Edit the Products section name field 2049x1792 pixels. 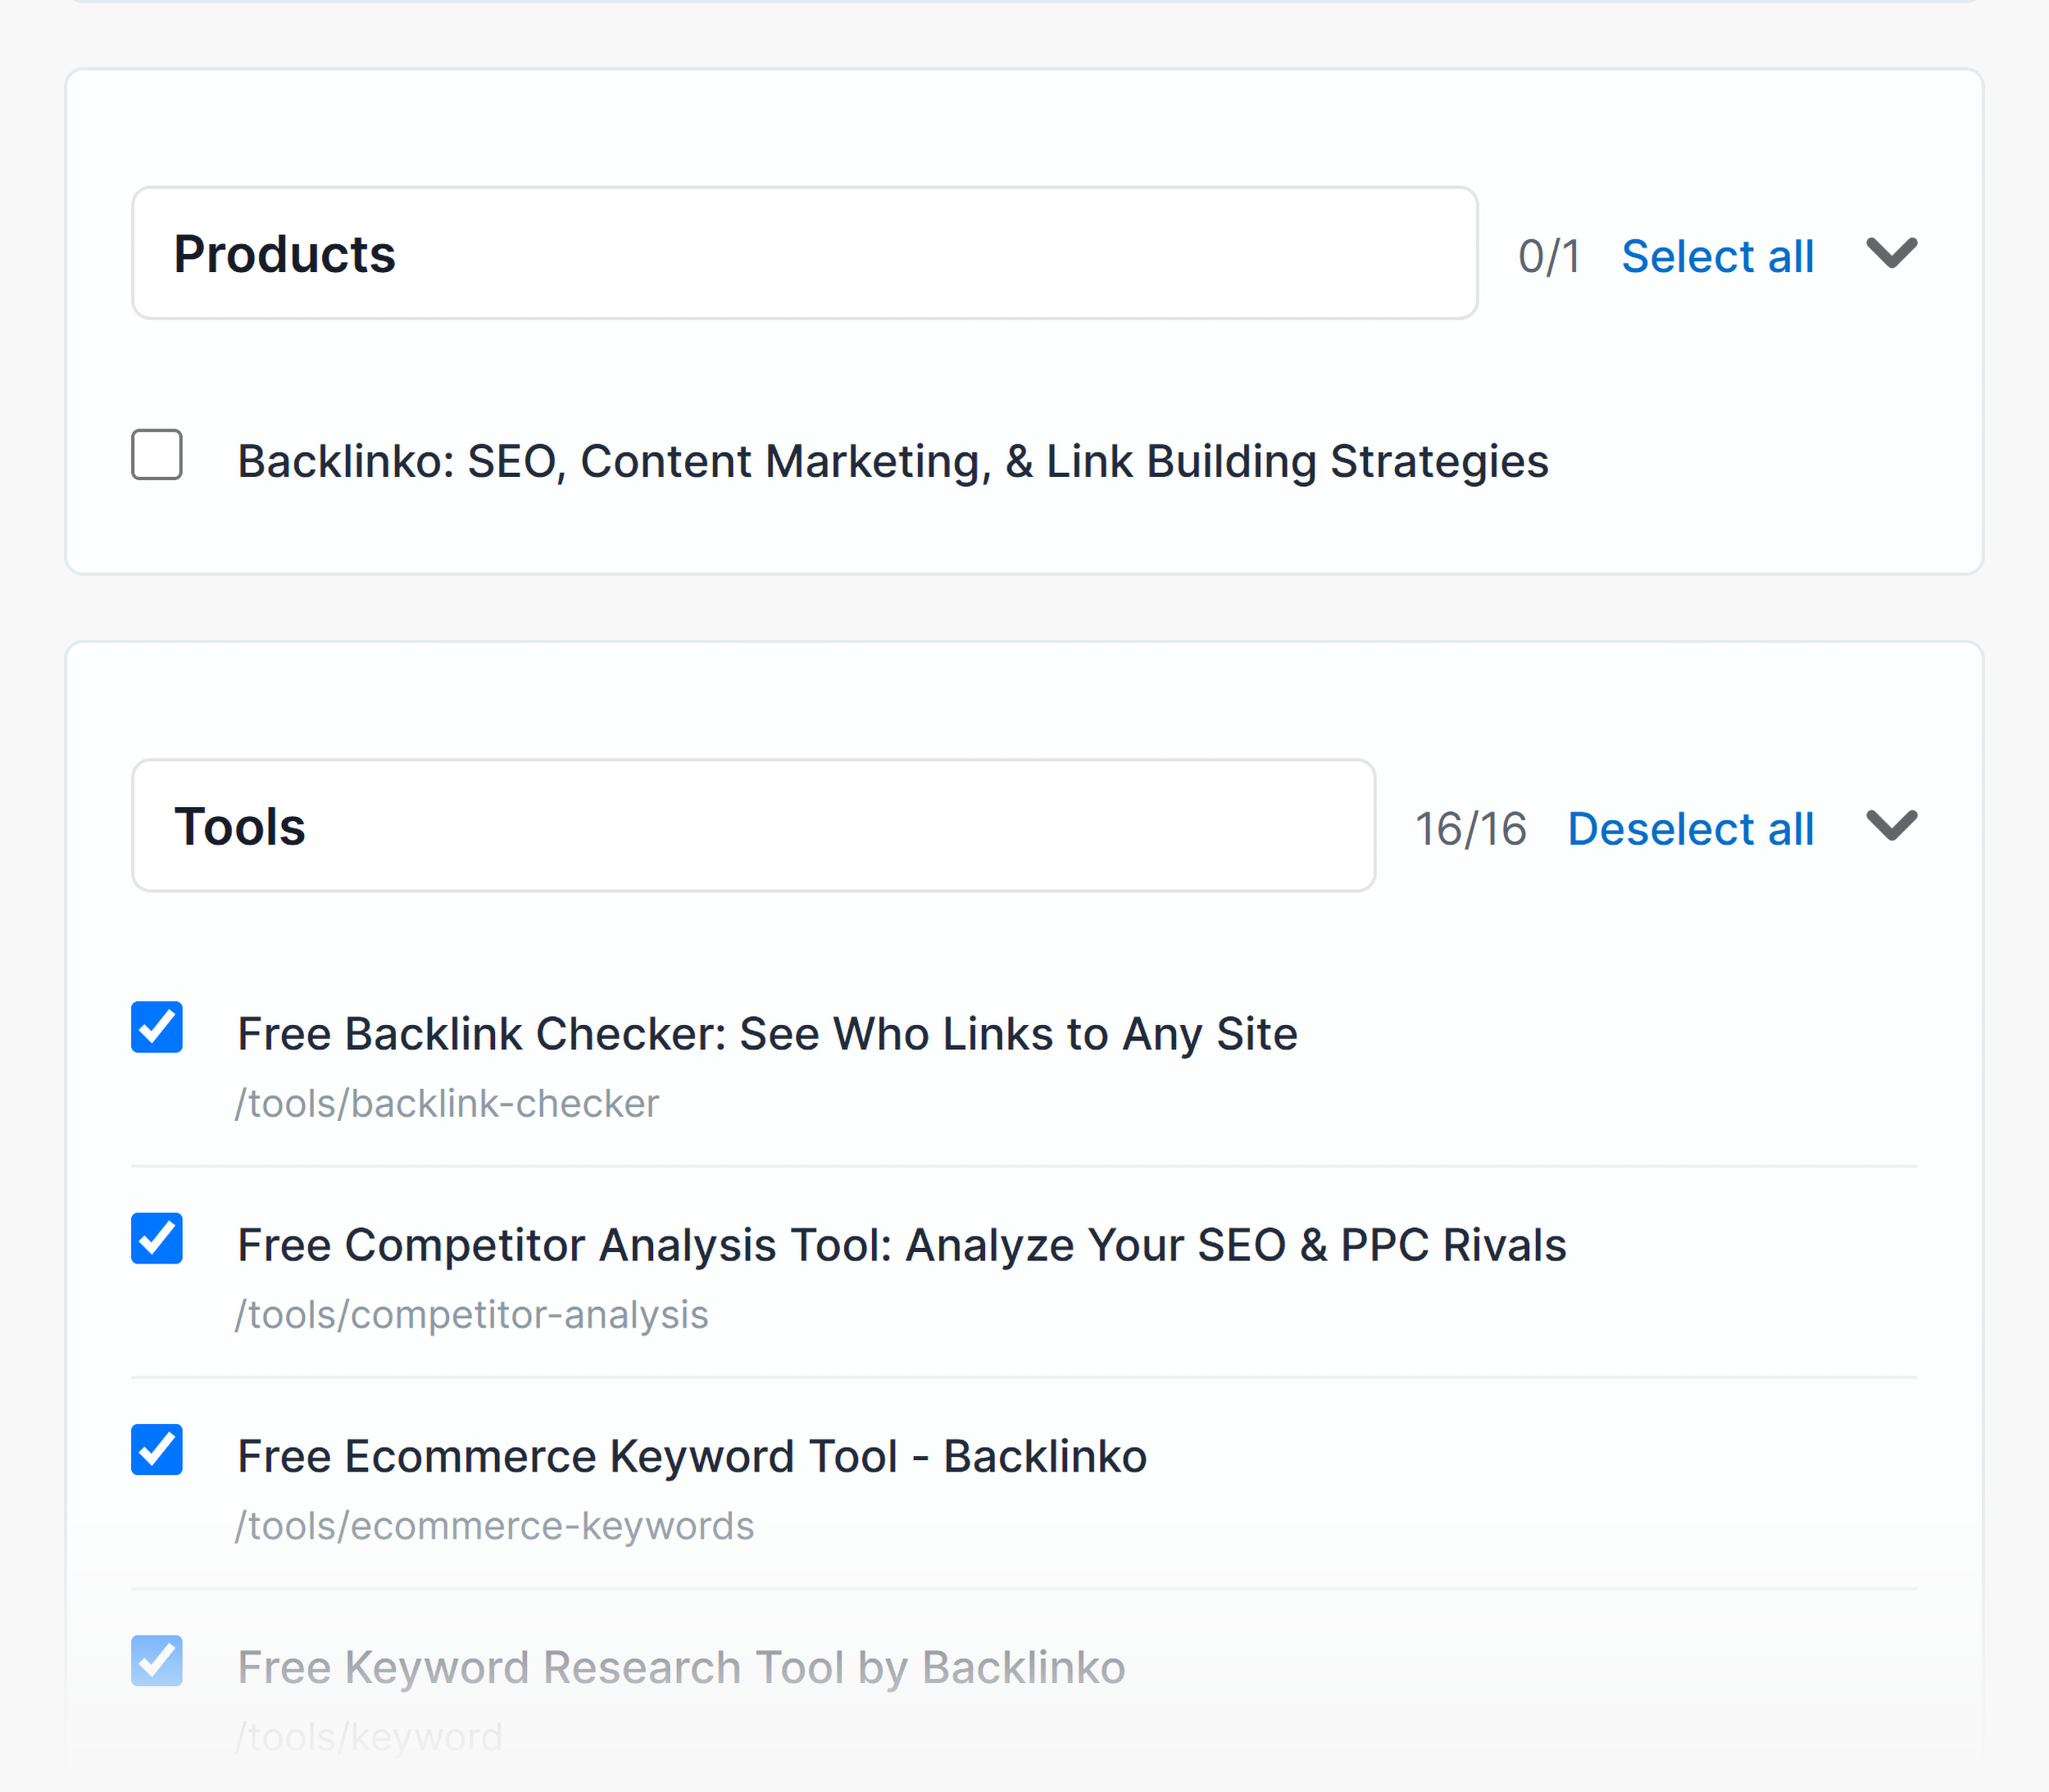805,253
